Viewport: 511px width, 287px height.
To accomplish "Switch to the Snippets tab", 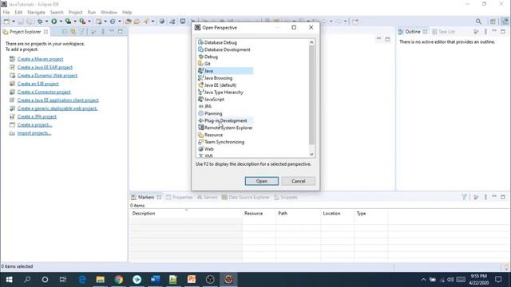I will pos(286,197).
